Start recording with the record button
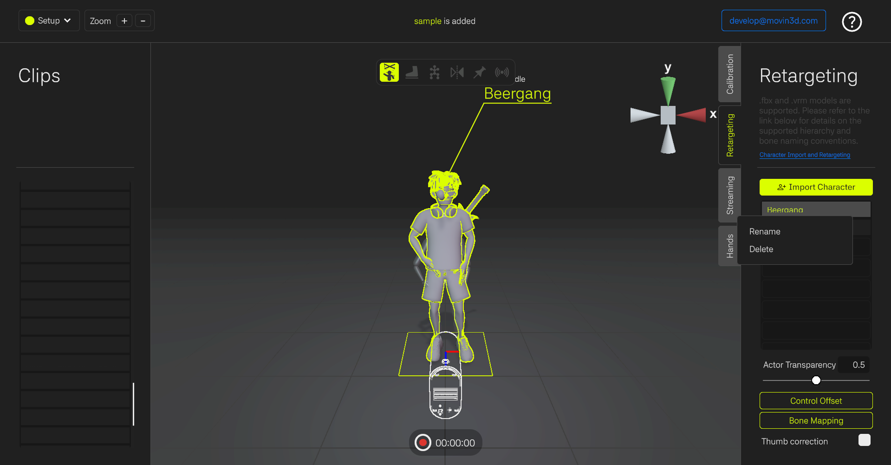This screenshot has width=891, height=465. pos(423,443)
